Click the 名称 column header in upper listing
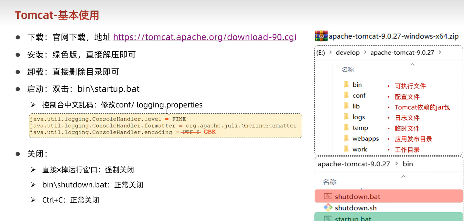Screen dimensions: 464x221 (348, 69)
